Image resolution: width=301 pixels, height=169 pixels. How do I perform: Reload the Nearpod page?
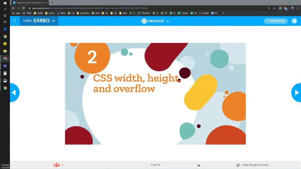pos(23,8)
